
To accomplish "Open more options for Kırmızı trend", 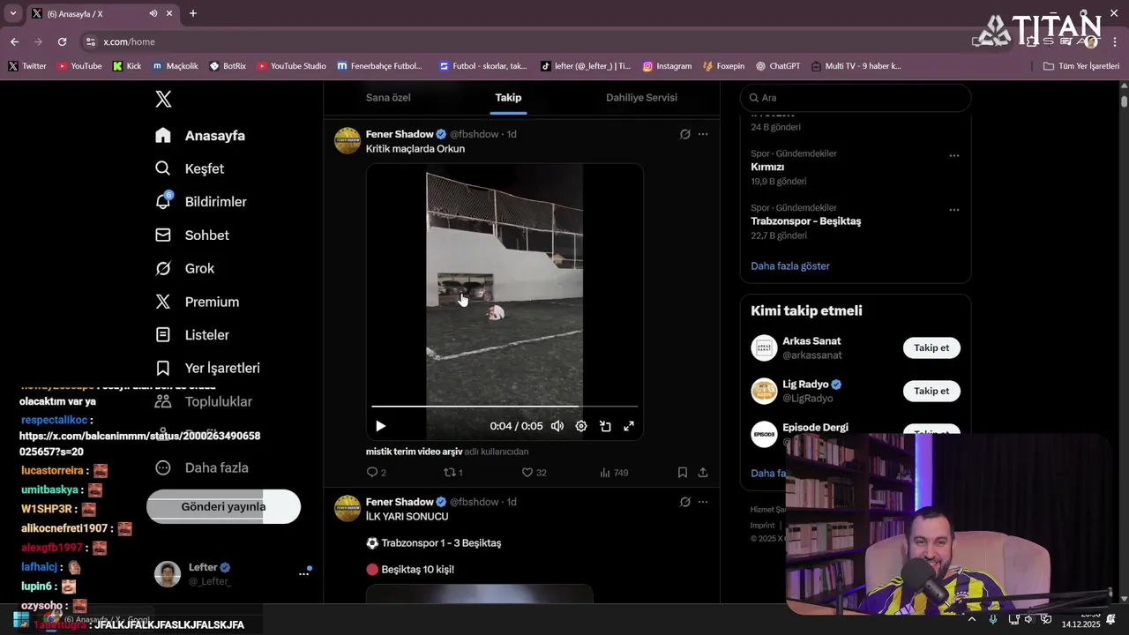I will (x=954, y=155).
